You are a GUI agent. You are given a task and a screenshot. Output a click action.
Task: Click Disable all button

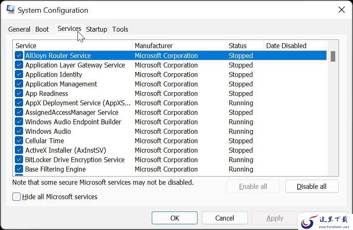pos(312,186)
